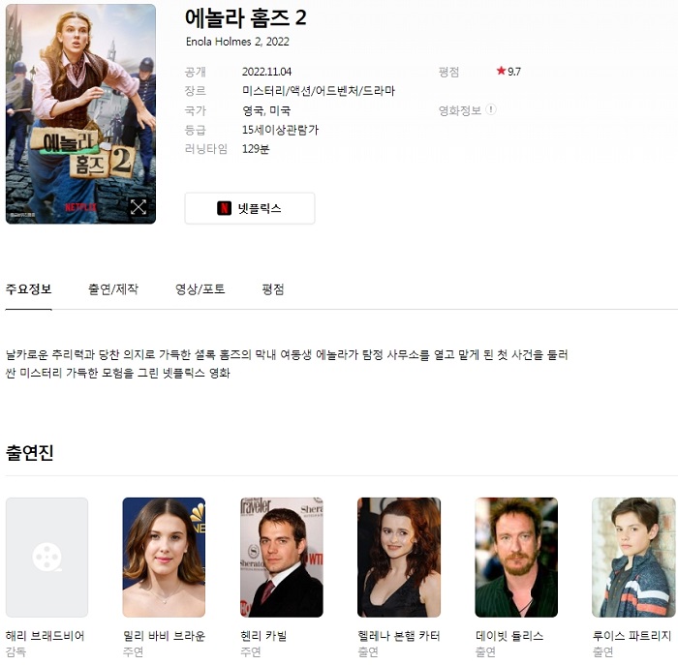Click the 출연진 section heading

tap(29, 453)
